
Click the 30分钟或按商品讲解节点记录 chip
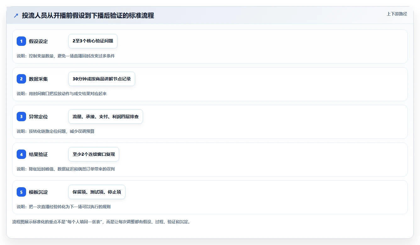(102, 79)
